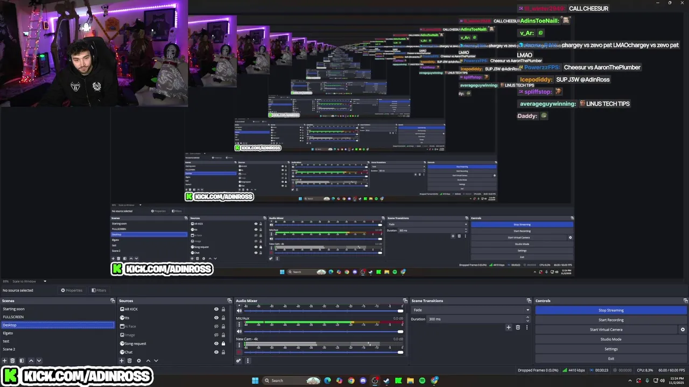Screen dimensions: 689x387
Task: Move source down with Sources down arrow
Action: tap(156, 361)
